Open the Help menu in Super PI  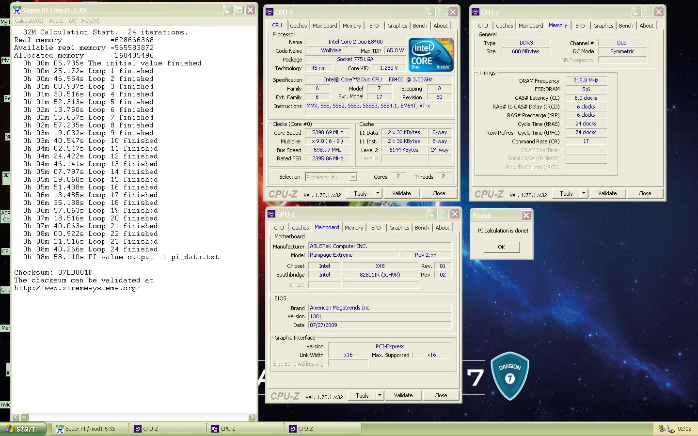pos(91,21)
